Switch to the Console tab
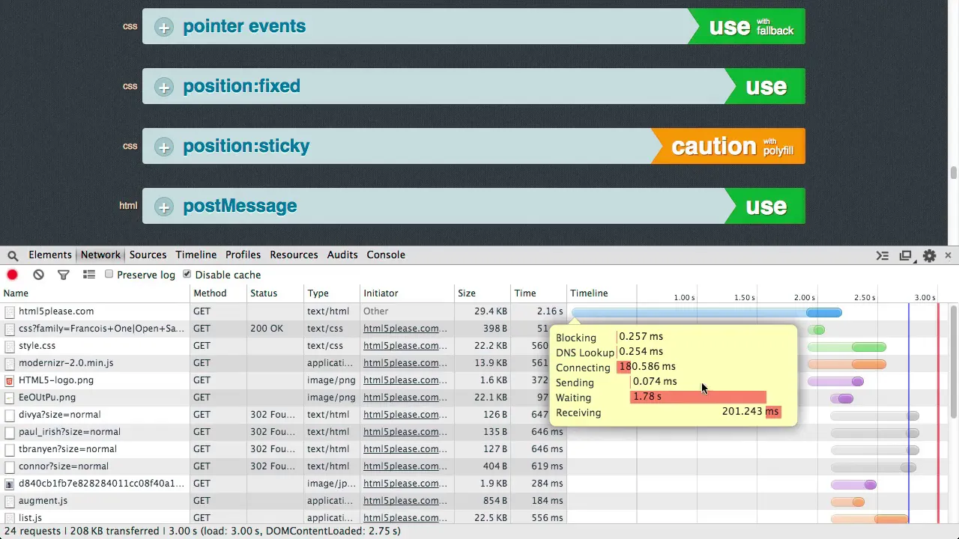The image size is (959, 539). click(x=386, y=255)
